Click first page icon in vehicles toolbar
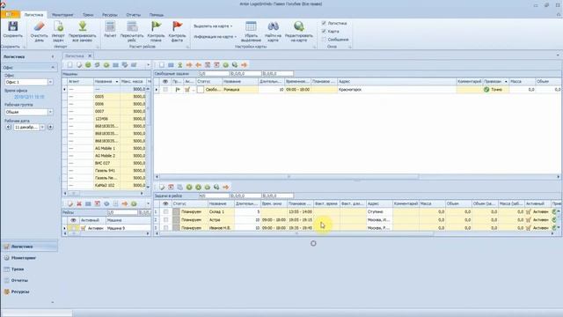 (70, 65)
